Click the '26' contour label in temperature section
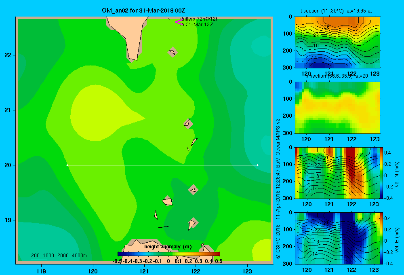Screen dimensions: 404x275 tap(327, 27)
